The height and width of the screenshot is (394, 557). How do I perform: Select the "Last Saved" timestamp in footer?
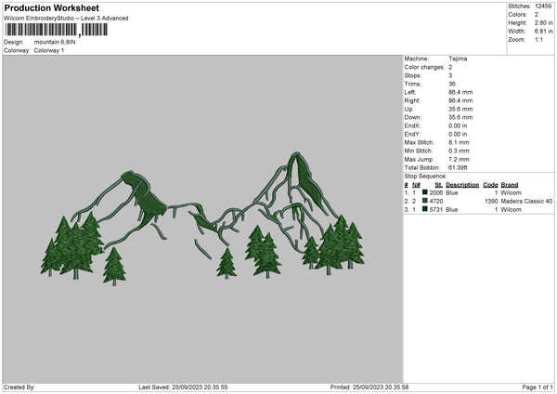(183, 387)
